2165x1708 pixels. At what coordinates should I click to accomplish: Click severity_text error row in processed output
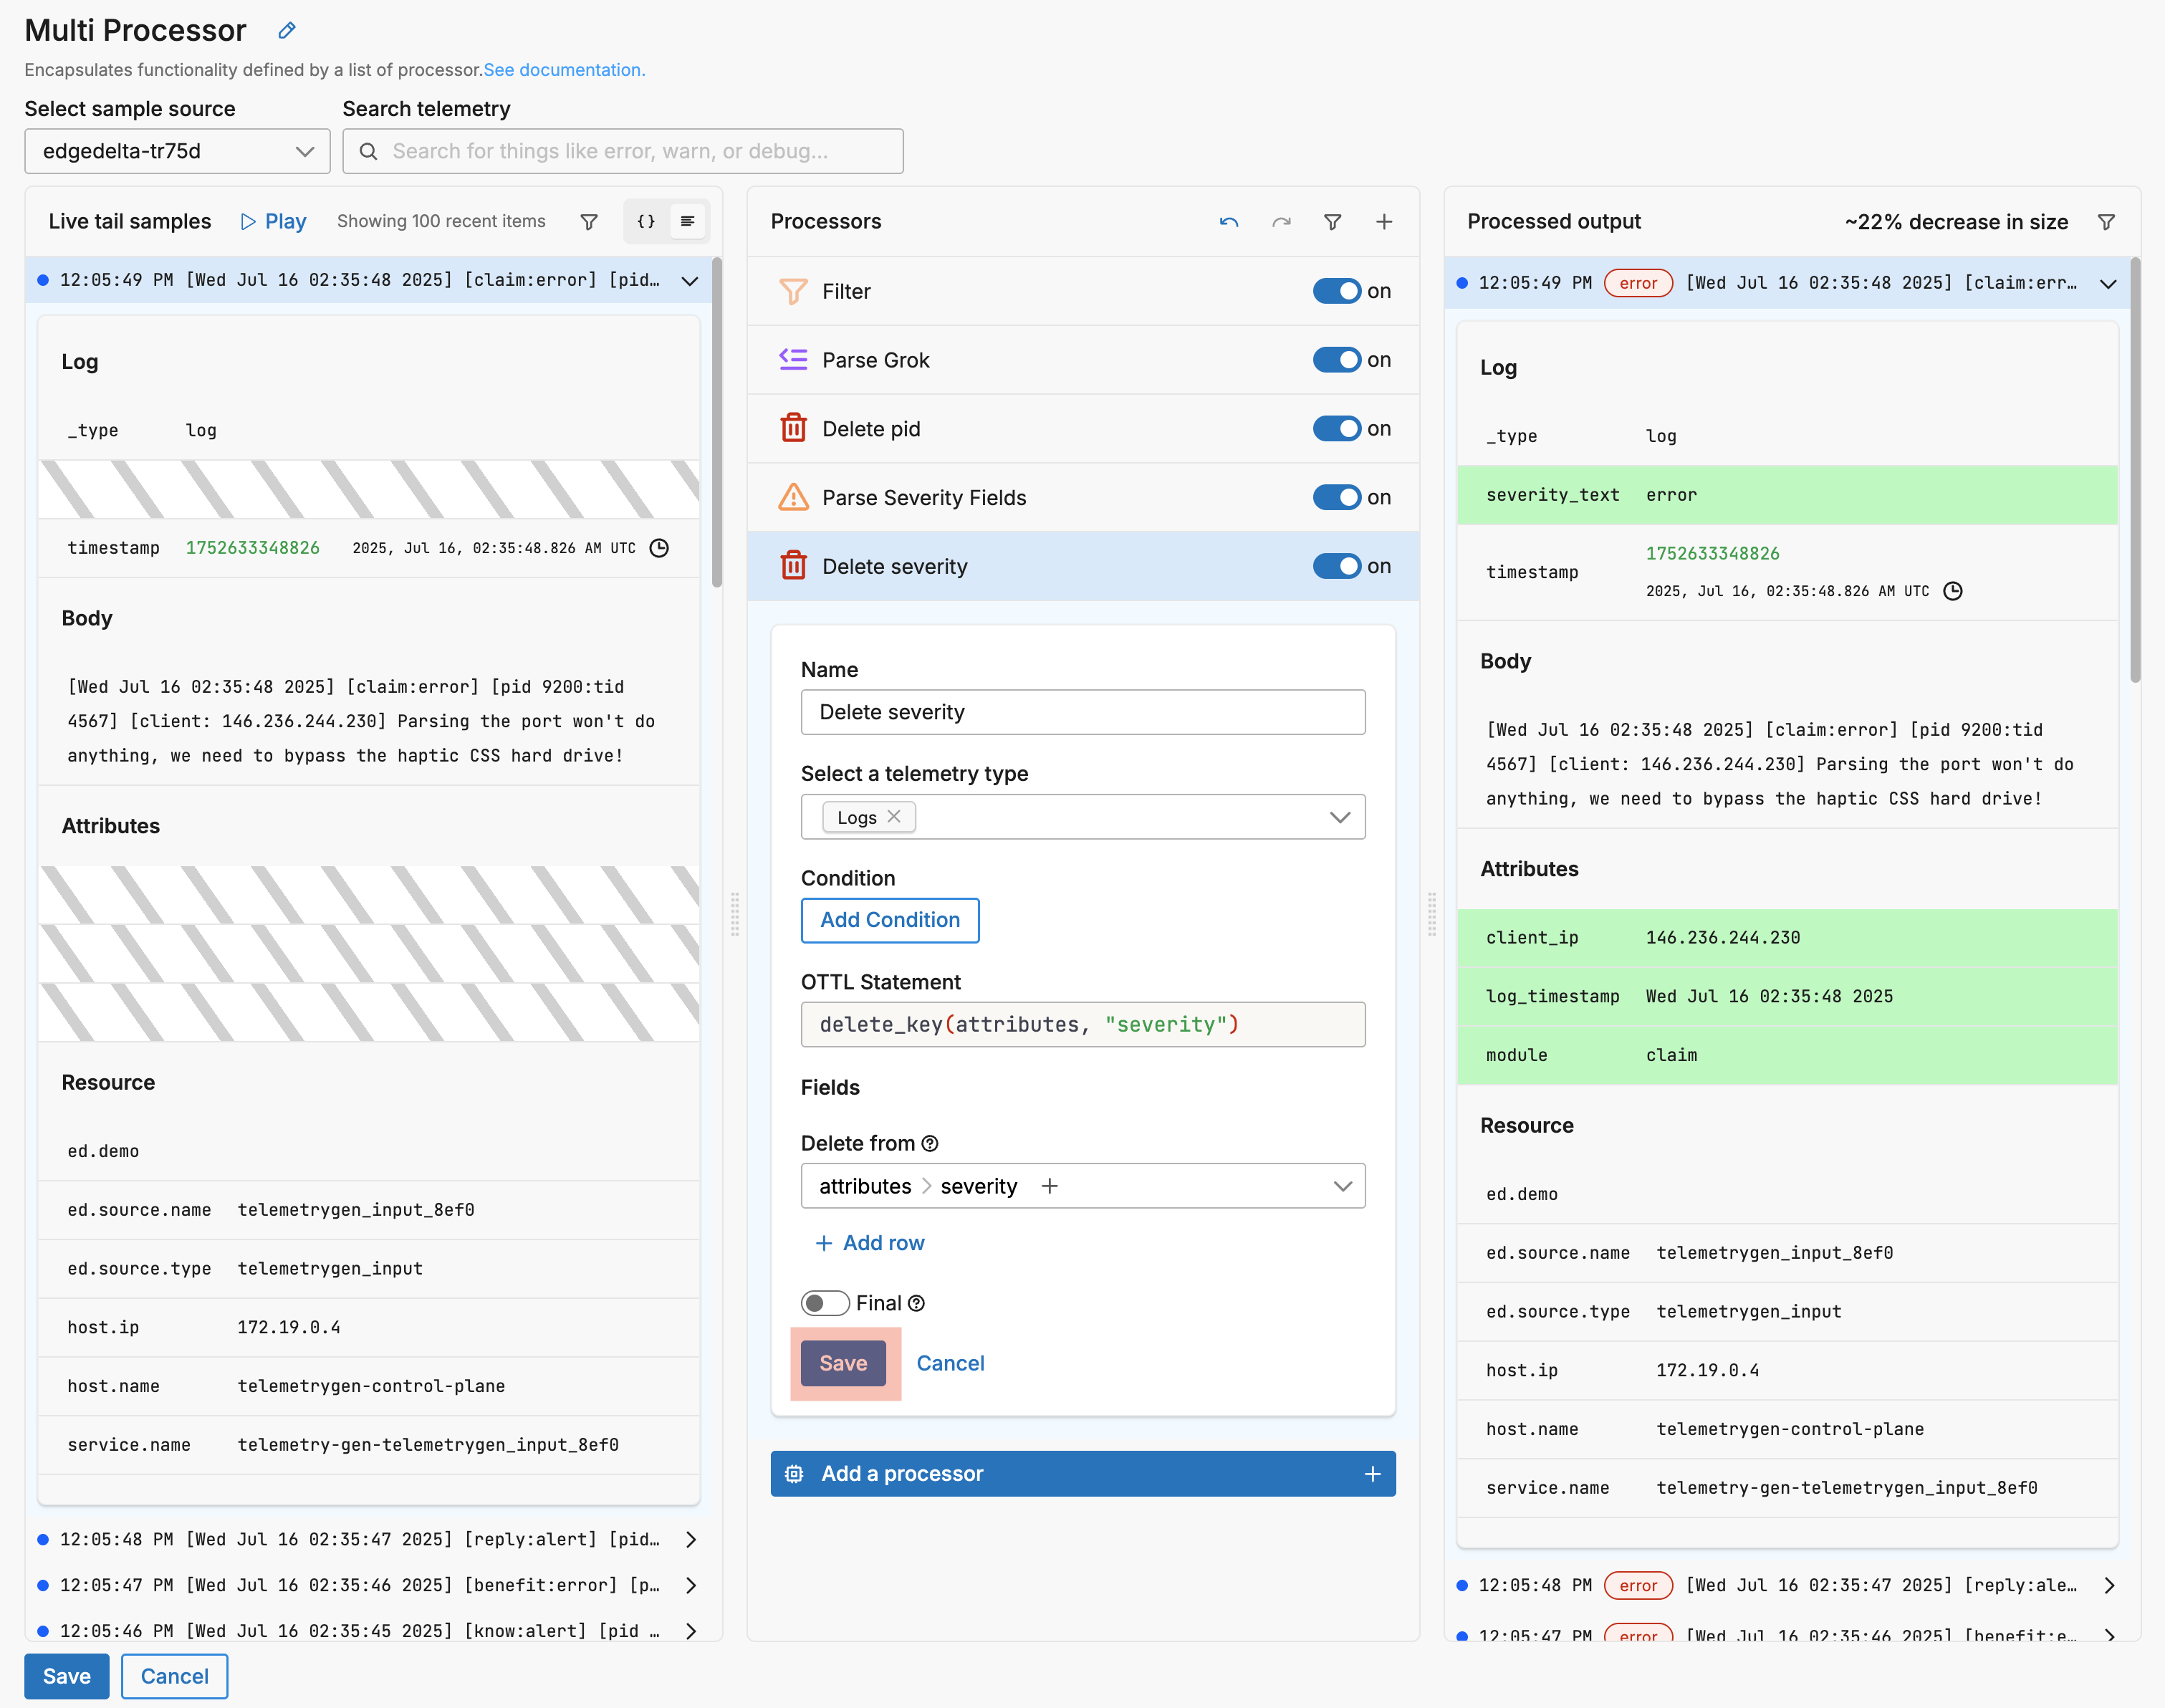click(1787, 495)
